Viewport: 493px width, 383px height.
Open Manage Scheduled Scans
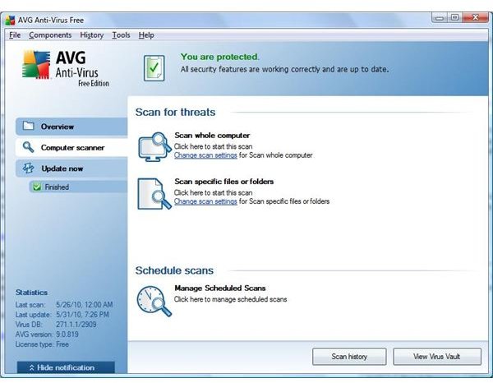point(220,288)
